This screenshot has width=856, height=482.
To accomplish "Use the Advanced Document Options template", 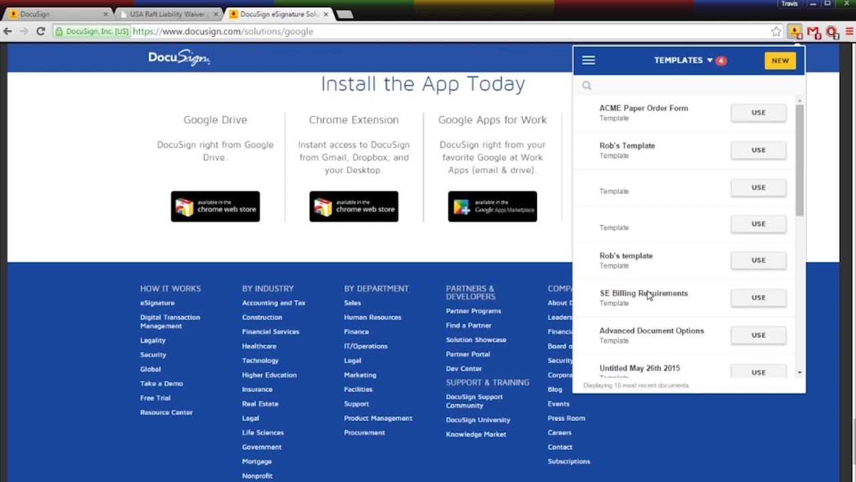I will click(758, 335).
